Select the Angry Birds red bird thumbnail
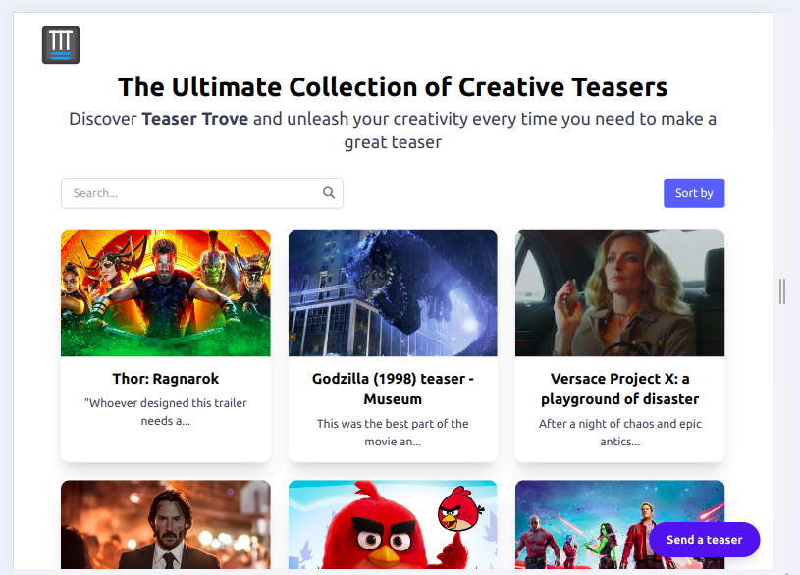800x575 pixels. pyautogui.click(x=393, y=525)
